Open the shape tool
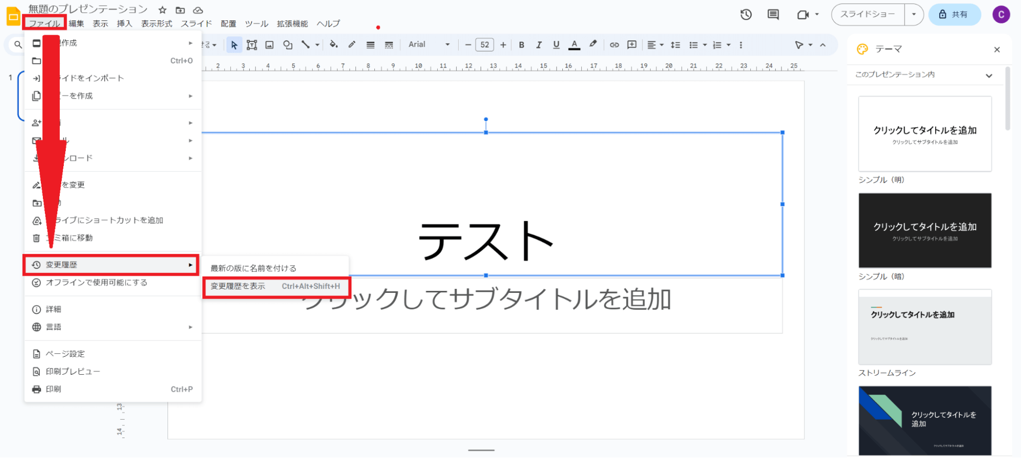The width and height of the screenshot is (1021, 458). [288, 45]
